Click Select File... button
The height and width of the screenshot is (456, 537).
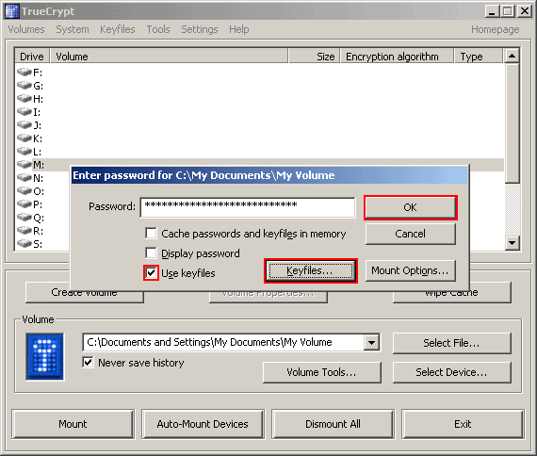(x=451, y=343)
